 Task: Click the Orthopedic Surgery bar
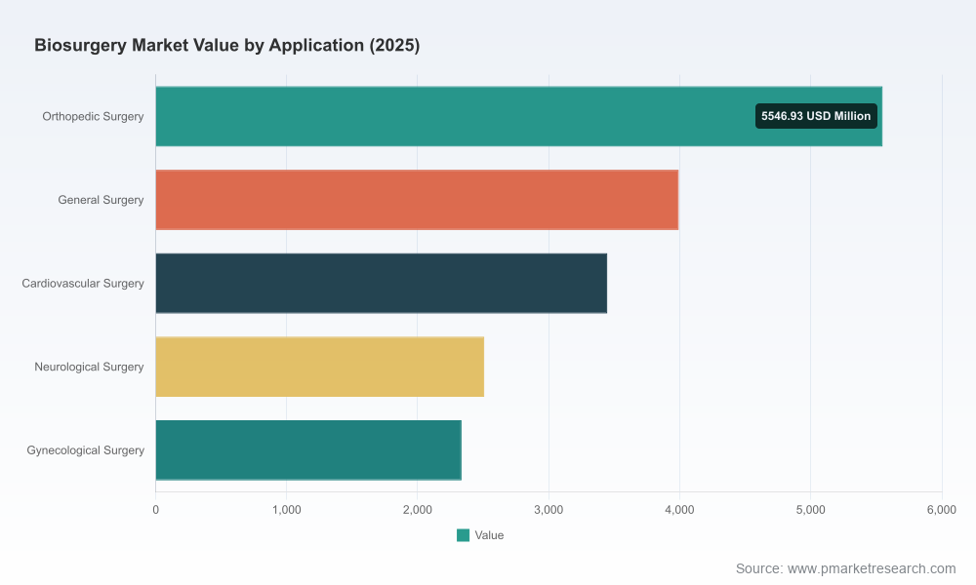[518, 116]
